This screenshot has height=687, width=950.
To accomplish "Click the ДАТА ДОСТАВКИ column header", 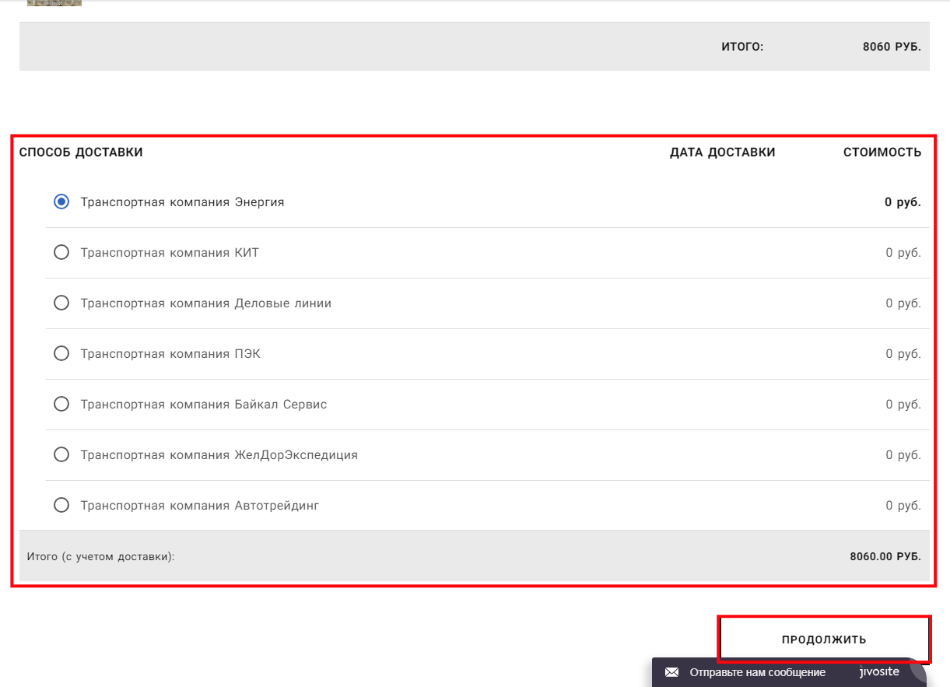I will [x=723, y=152].
